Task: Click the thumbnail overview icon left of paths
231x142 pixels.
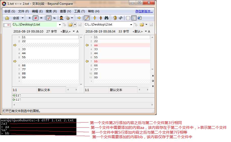Action: coord(7,25)
